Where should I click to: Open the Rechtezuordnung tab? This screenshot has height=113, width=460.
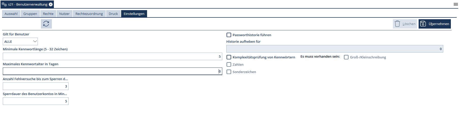click(x=89, y=14)
